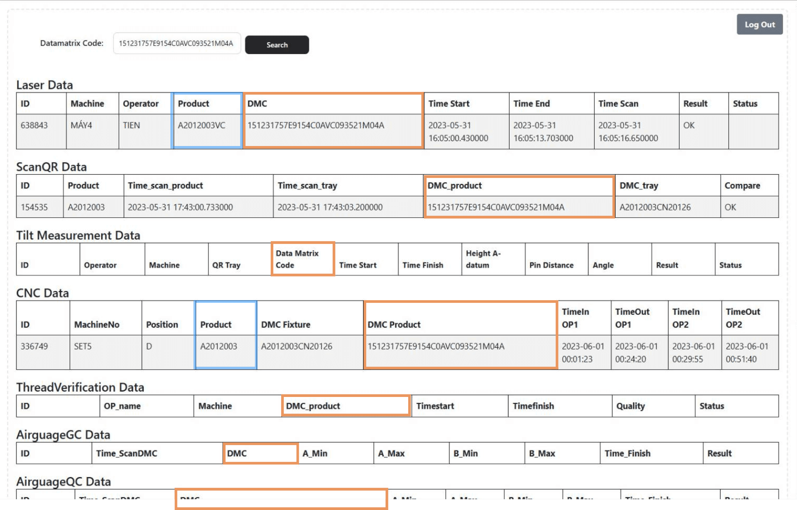Click DMC_product header in ScanQR Data
The height and width of the screenshot is (510, 797).
pos(454,186)
